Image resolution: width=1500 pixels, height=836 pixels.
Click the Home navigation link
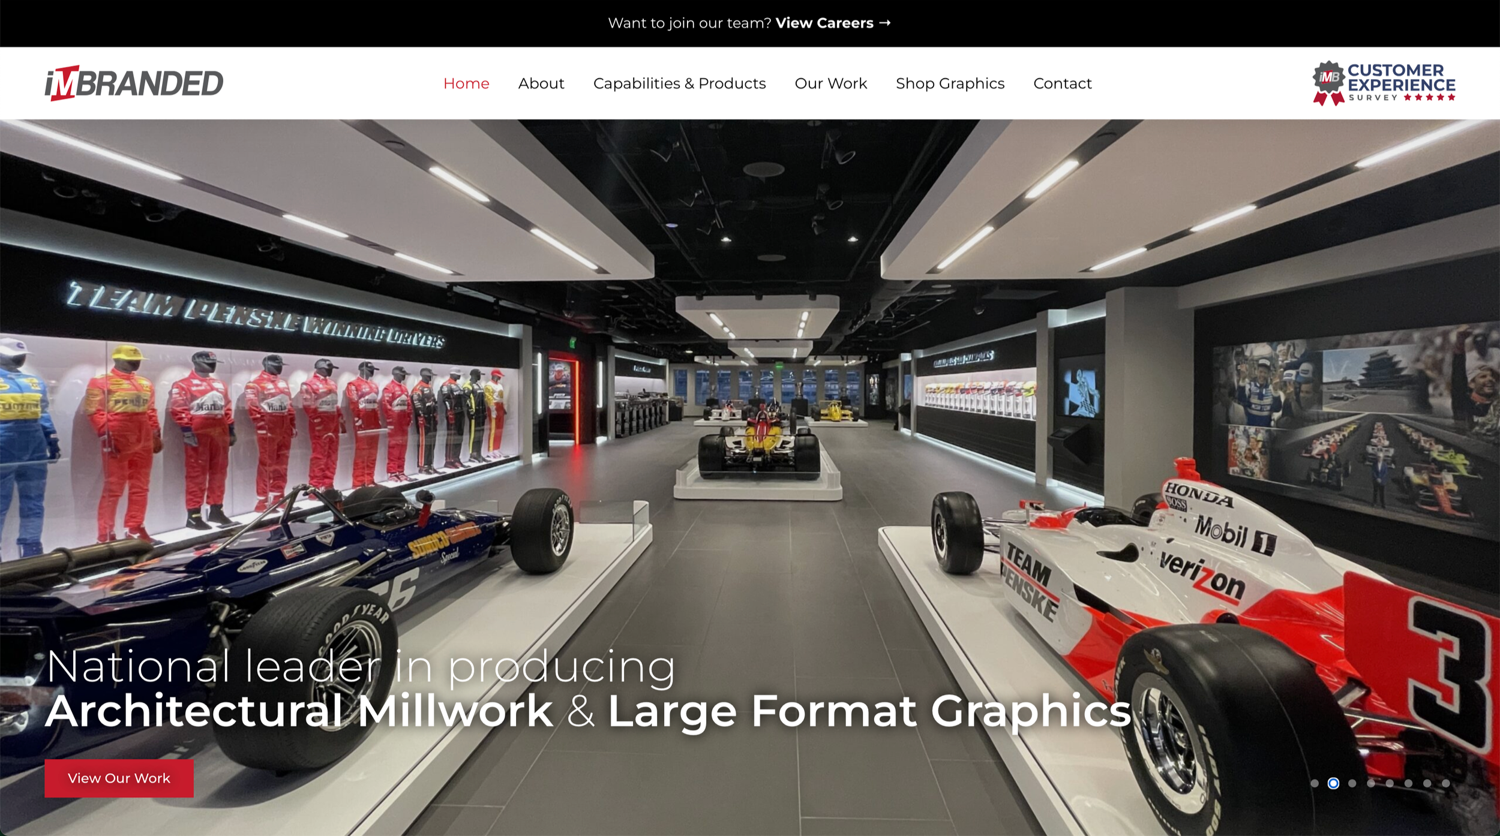pyautogui.click(x=466, y=83)
